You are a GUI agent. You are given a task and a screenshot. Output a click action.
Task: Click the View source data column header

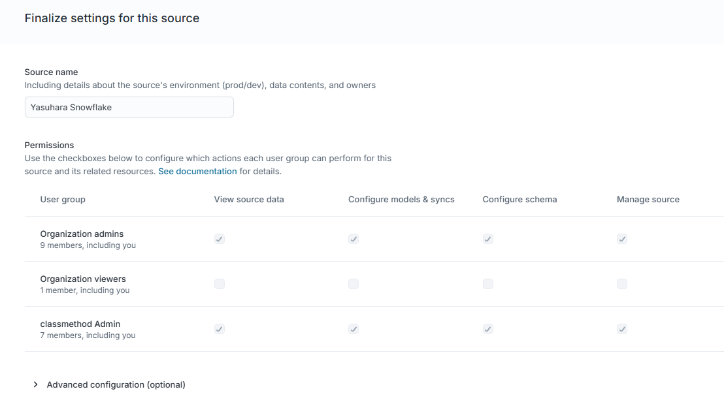pyautogui.click(x=249, y=199)
